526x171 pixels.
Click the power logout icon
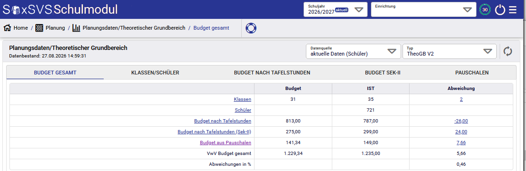point(500,10)
